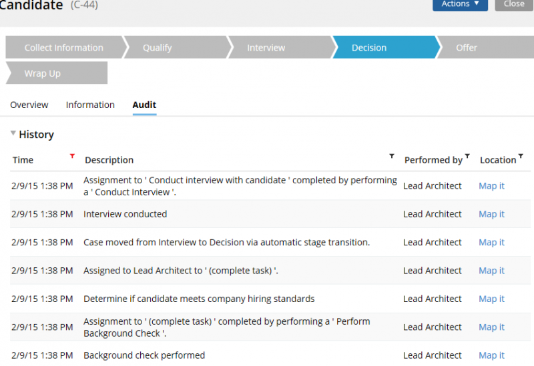This screenshot has height=366, width=534.
Task: Click the Performed by column filter icon
Action: [467, 156]
